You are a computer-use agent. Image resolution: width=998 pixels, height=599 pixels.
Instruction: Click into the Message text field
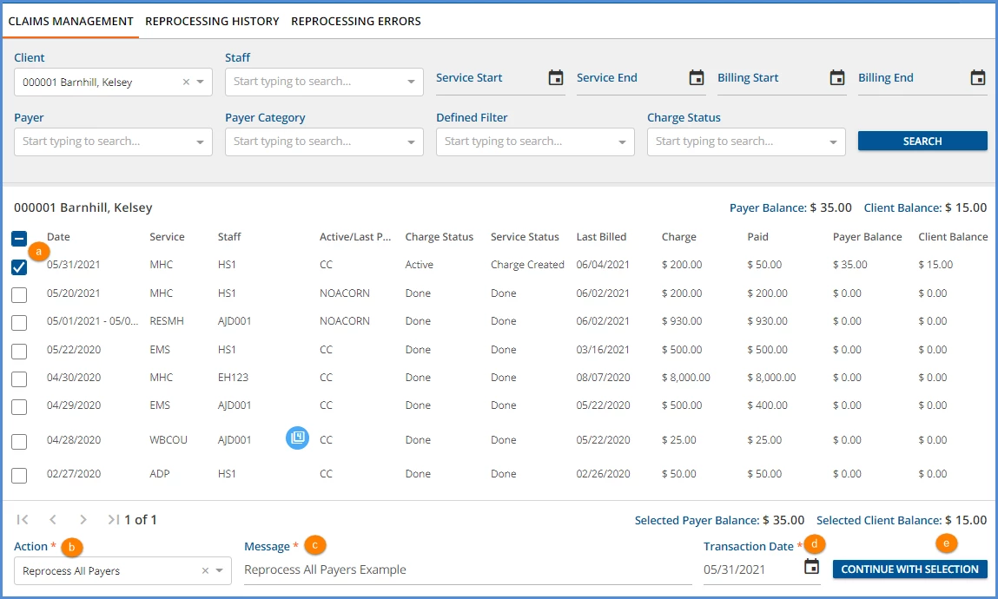tap(468, 569)
